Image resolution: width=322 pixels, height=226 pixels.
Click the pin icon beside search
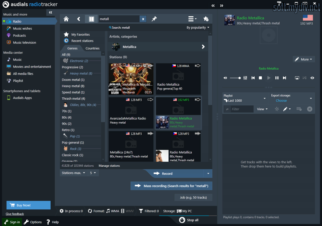[x=154, y=19]
